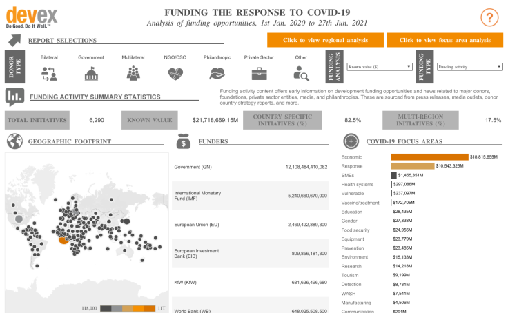Click the map color legend scale

(128, 308)
